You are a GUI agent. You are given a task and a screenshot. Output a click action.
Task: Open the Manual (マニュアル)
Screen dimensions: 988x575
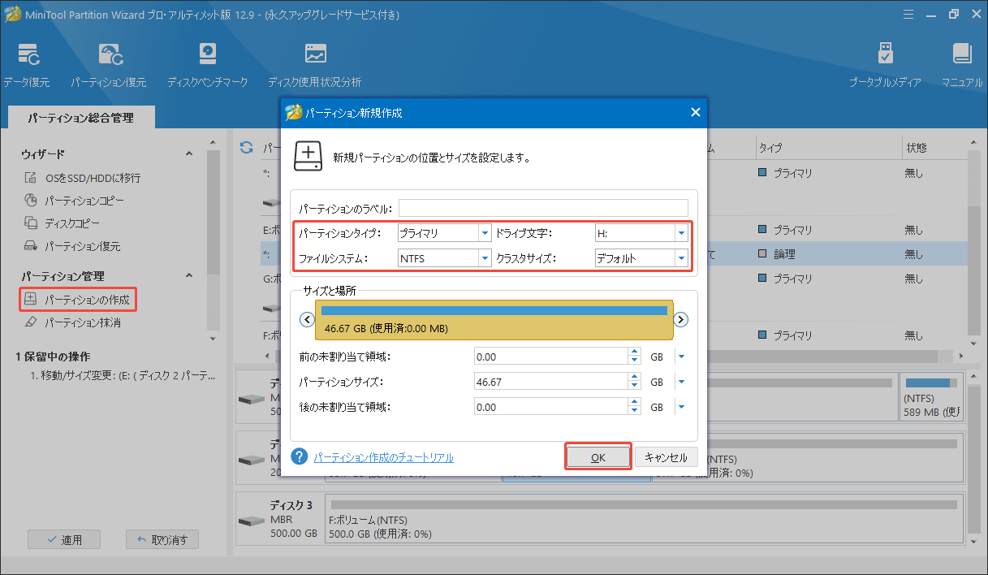[x=962, y=65]
